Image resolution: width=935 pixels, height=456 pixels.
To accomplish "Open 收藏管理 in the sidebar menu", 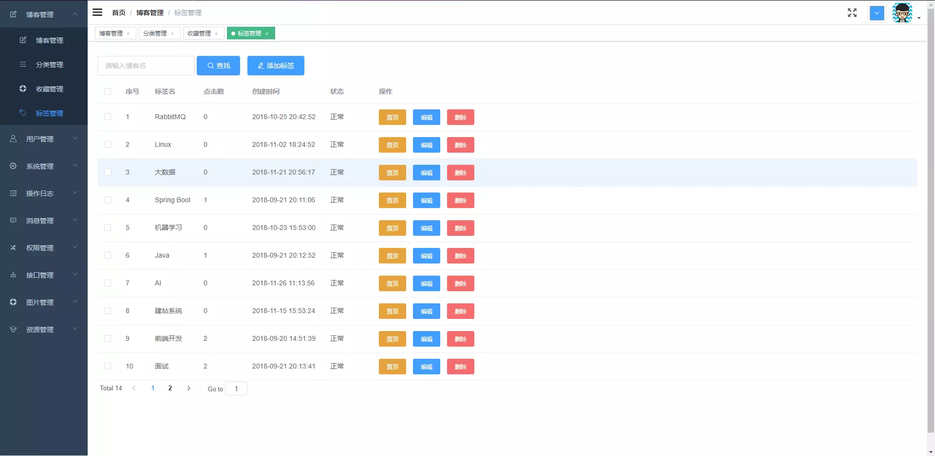I will 44,89.
